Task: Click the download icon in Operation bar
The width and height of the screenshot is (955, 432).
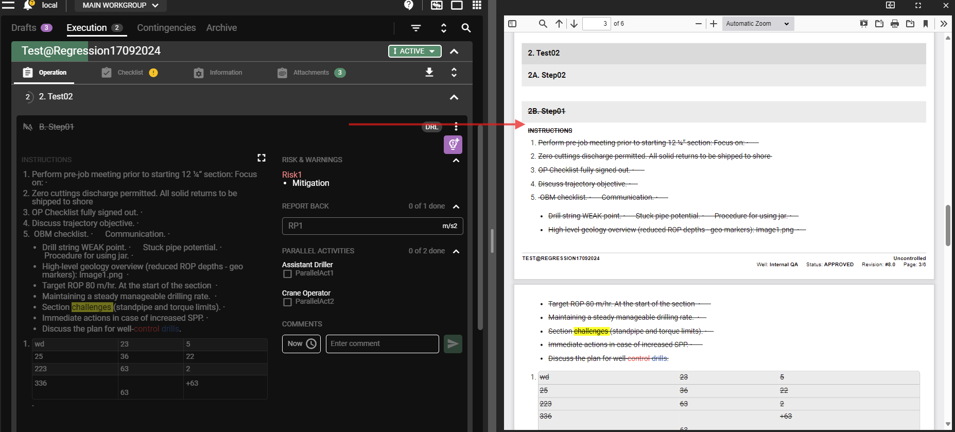Action: point(429,73)
